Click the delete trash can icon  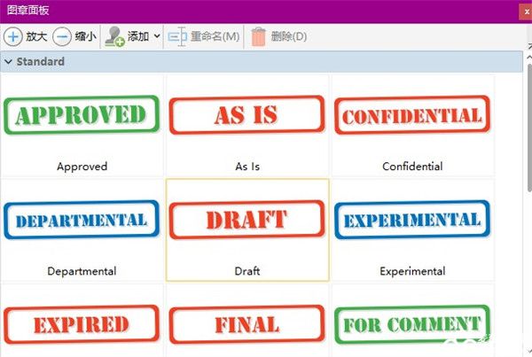tap(258, 36)
